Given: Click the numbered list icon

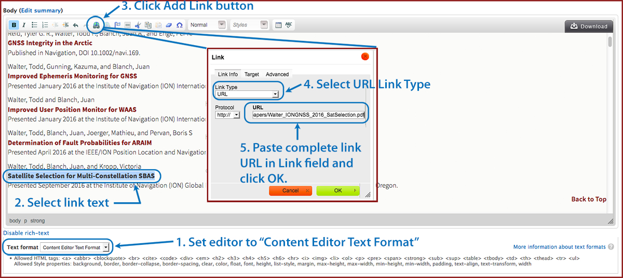Looking at the screenshot, I should (45, 25).
